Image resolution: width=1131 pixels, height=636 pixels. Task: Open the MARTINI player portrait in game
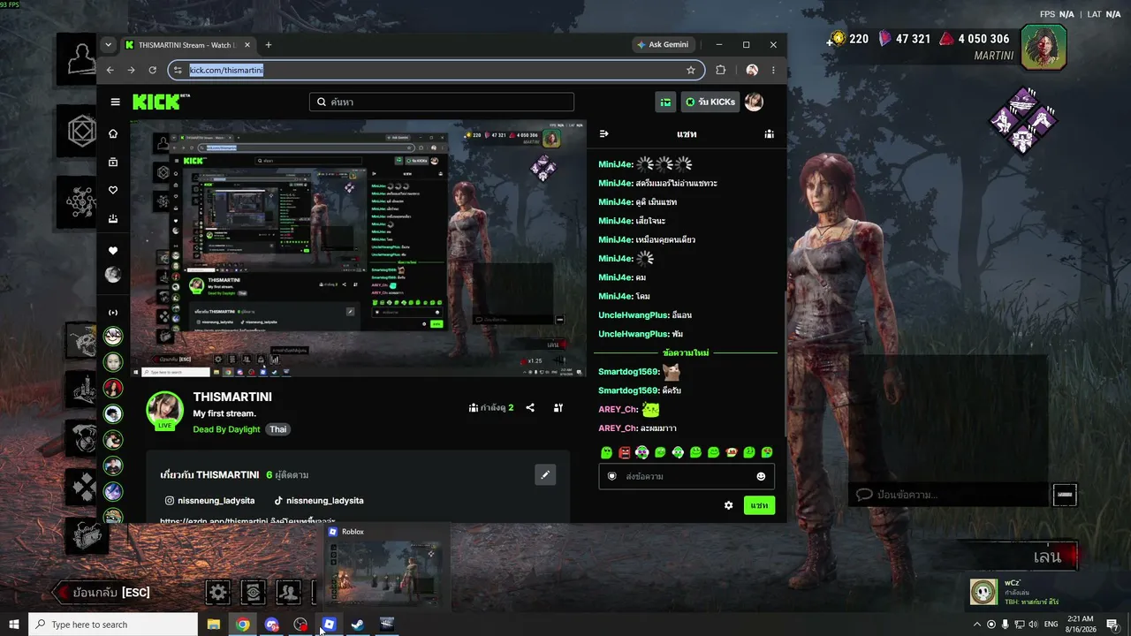(x=1044, y=47)
